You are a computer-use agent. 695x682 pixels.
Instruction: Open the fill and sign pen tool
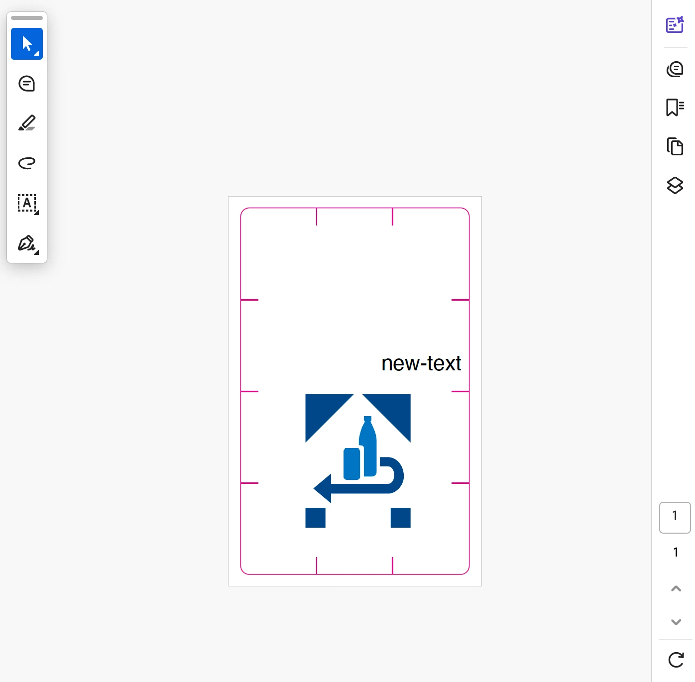pos(27,244)
